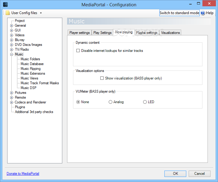Click the MediaPortal app icon in title bar
218x182 pixels.
pyautogui.click(x=5, y=4)
